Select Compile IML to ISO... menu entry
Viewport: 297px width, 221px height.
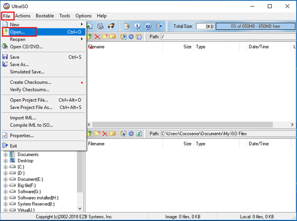[x=44, y=125]
